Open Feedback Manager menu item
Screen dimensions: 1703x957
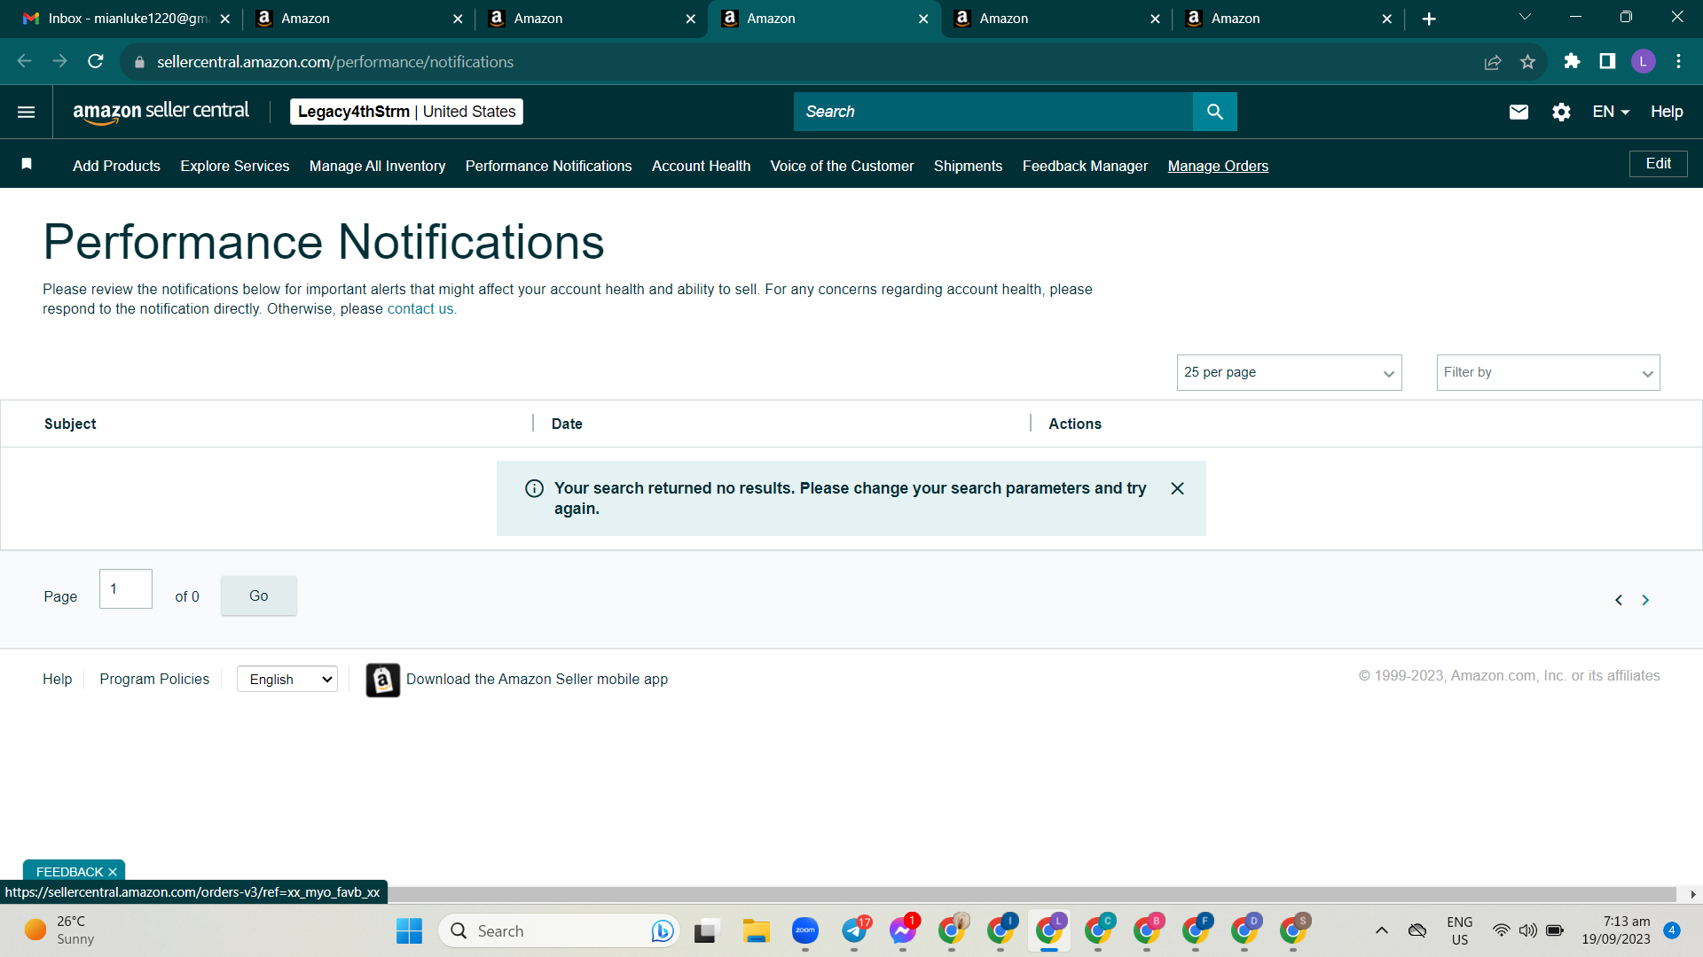pyautogui.click(x=1085, y=166)
